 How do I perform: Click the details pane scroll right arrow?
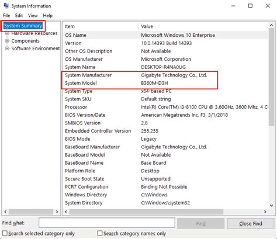(x=265, y=212)
